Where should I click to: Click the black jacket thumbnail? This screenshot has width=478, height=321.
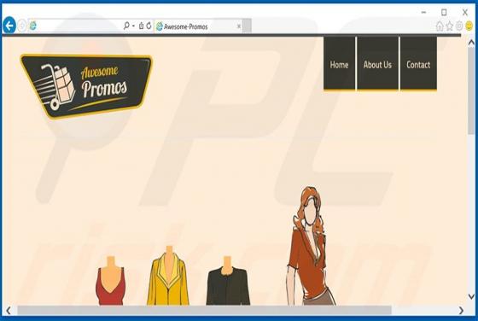[228, 281]
